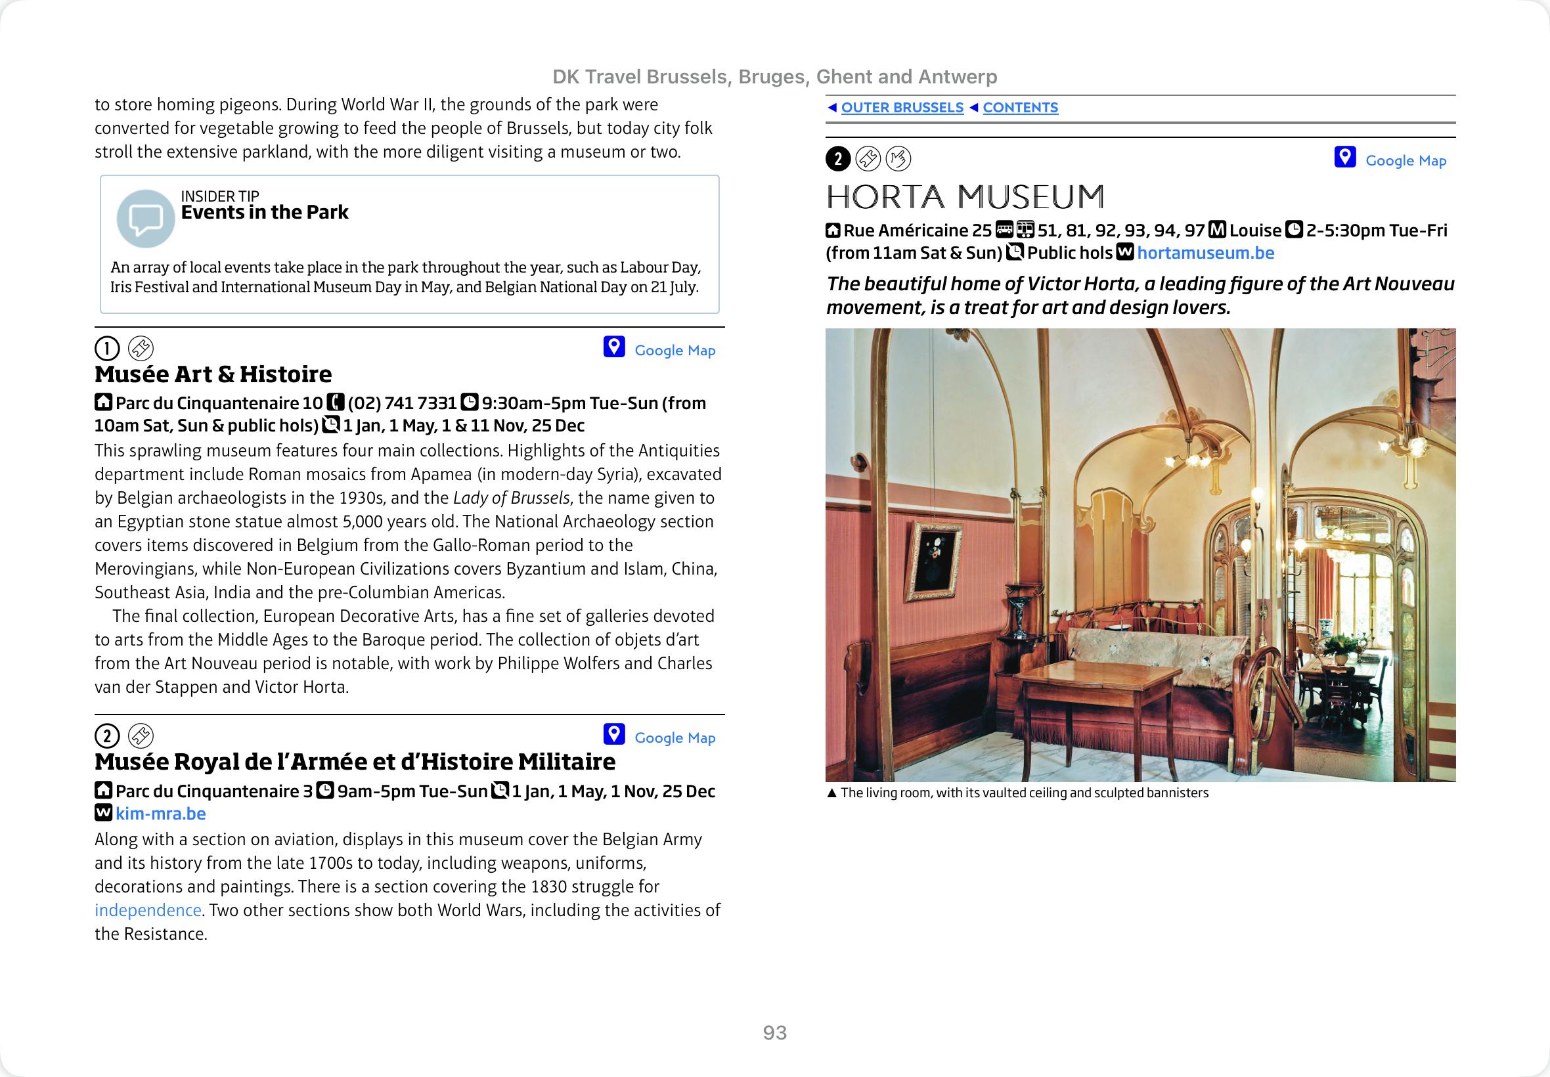Click the black circled number 2 marker
The height and width of the screenshot is (1077, 1550).
tap(838, 160)
